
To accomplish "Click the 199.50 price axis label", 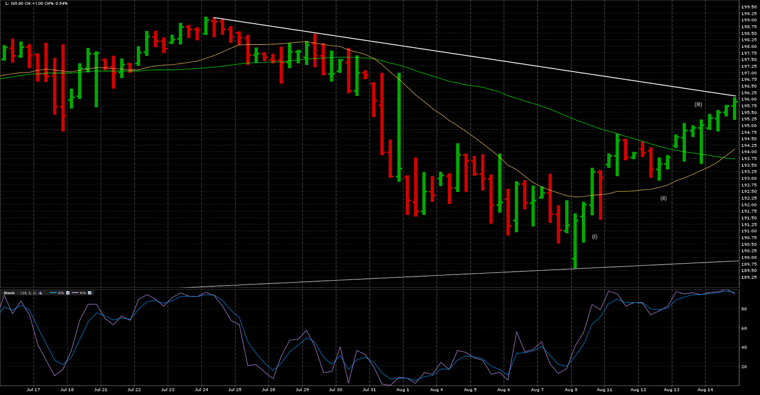I will 749,7.
